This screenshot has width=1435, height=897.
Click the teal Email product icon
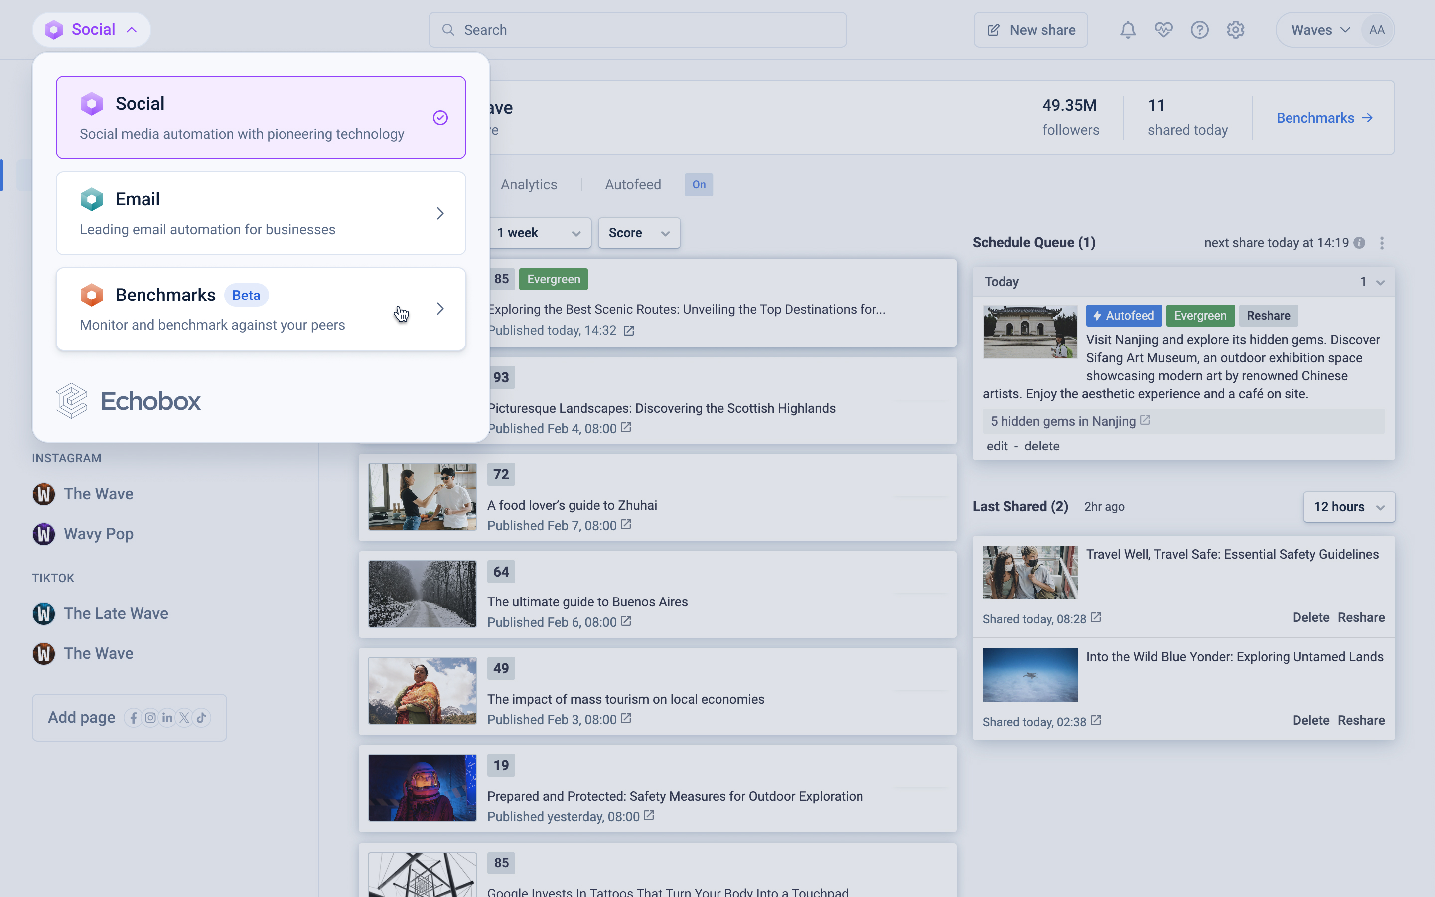[x=91, y=199]
